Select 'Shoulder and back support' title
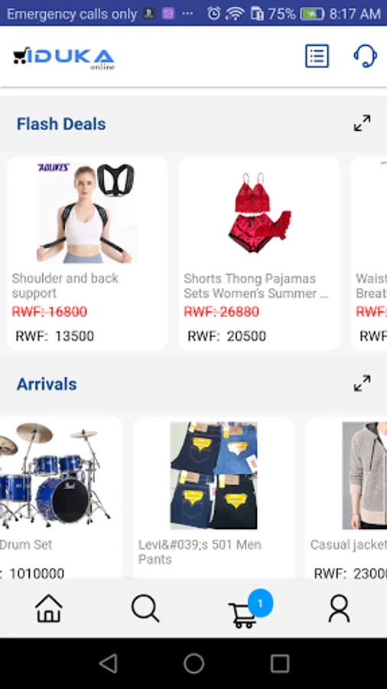 65,286
